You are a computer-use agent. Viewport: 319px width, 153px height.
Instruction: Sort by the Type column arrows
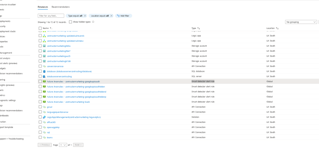point(199,28)
